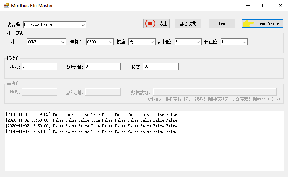Focus the read 起始地址 input field
The height and width of the screenshot is (177, 288).
click(x=103, y=66)
